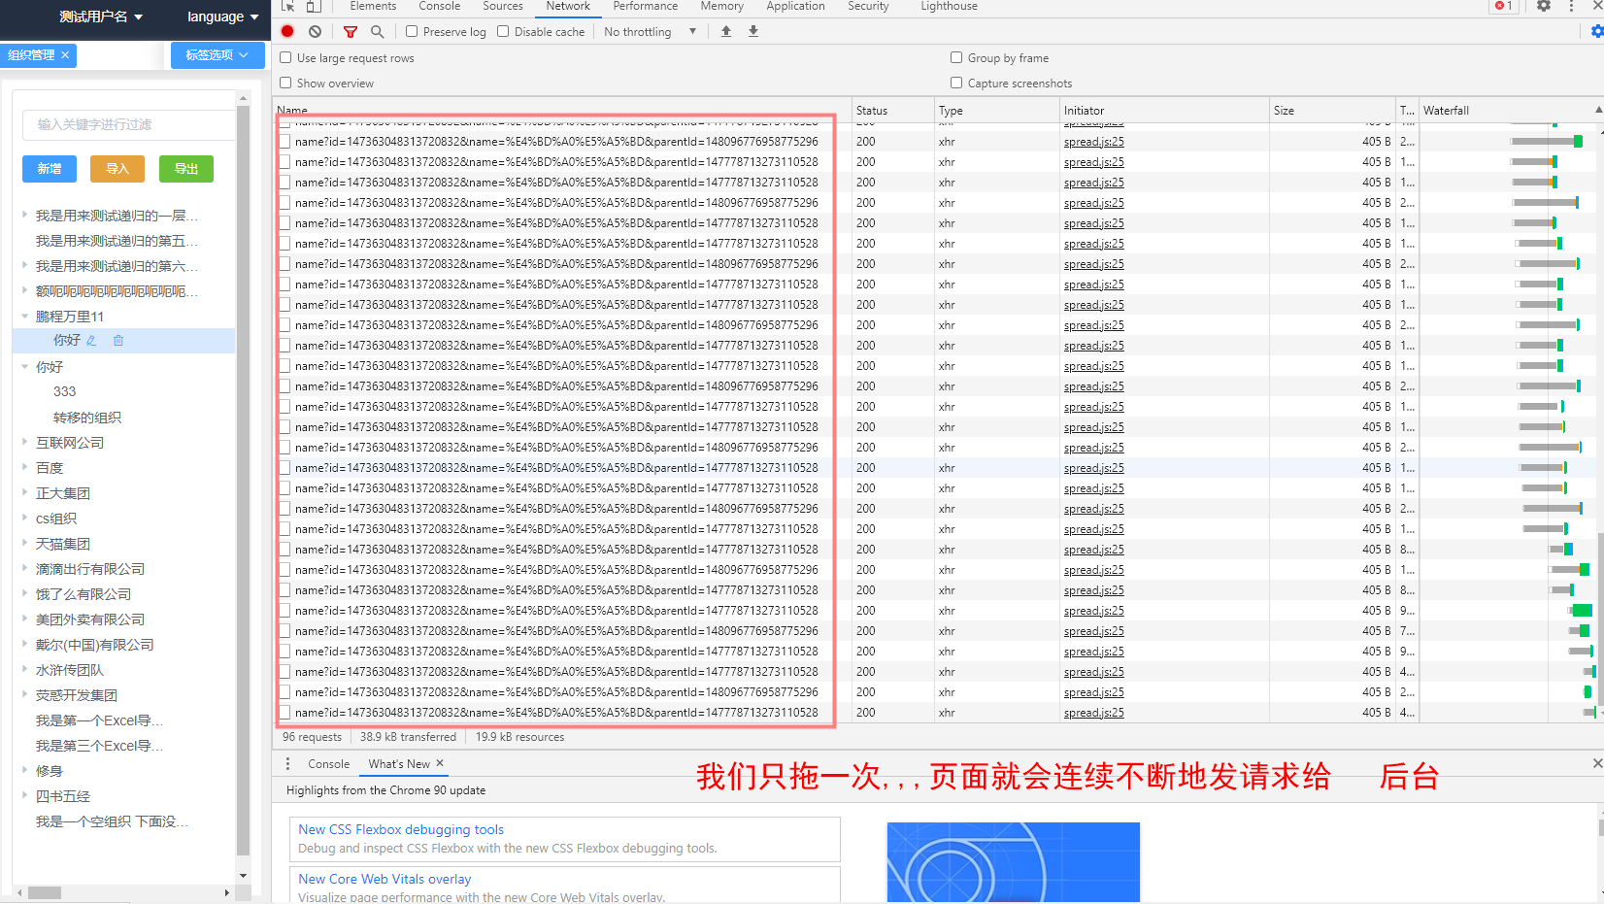1604x904 pixels.
Task: Open the Sources panel
Action: point(502,7)
